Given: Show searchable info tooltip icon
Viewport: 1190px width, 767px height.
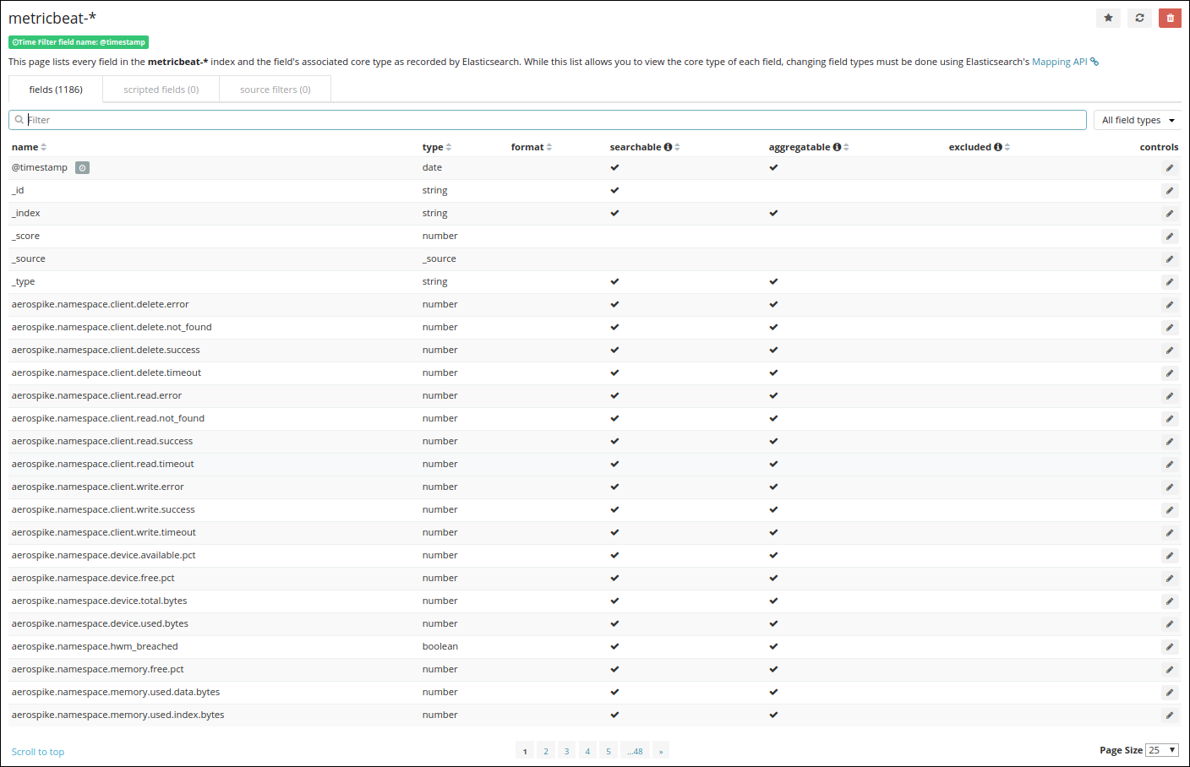Looking at the screenshot, I should [x=668, y=147].
